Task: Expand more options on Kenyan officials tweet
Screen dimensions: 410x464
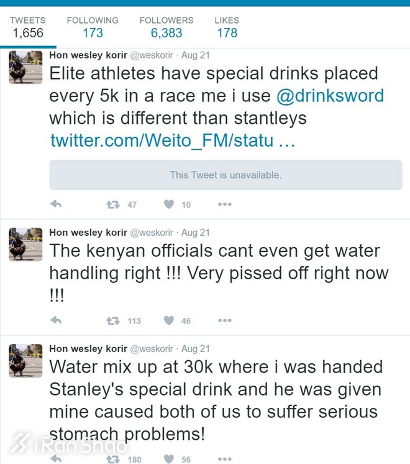Action: [224, 320]
